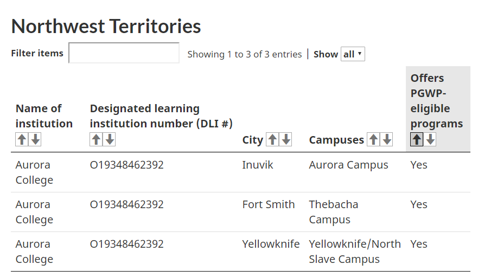Sort City column descending
The height and width of the screenshot is (277, 478).
coord(286,140)
